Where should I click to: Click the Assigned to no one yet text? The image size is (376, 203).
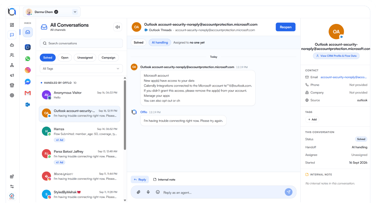point(189,43)
